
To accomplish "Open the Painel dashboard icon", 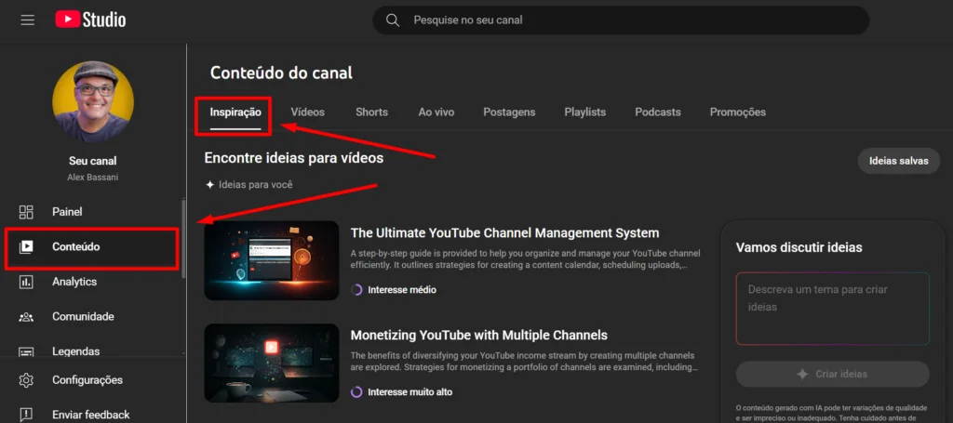I will 27,212.
